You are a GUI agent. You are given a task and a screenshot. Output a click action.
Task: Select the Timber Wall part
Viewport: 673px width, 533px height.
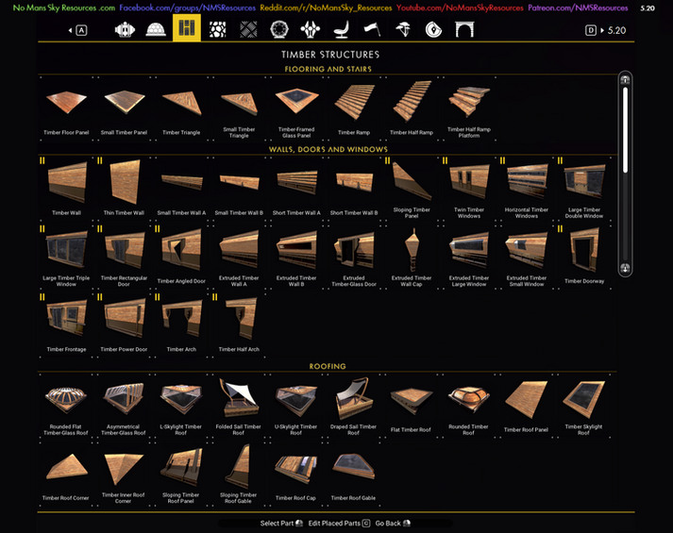[x=66, y=189]
